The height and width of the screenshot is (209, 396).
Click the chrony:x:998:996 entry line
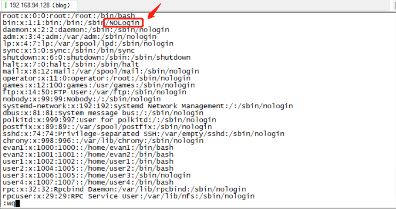point(103,141)
